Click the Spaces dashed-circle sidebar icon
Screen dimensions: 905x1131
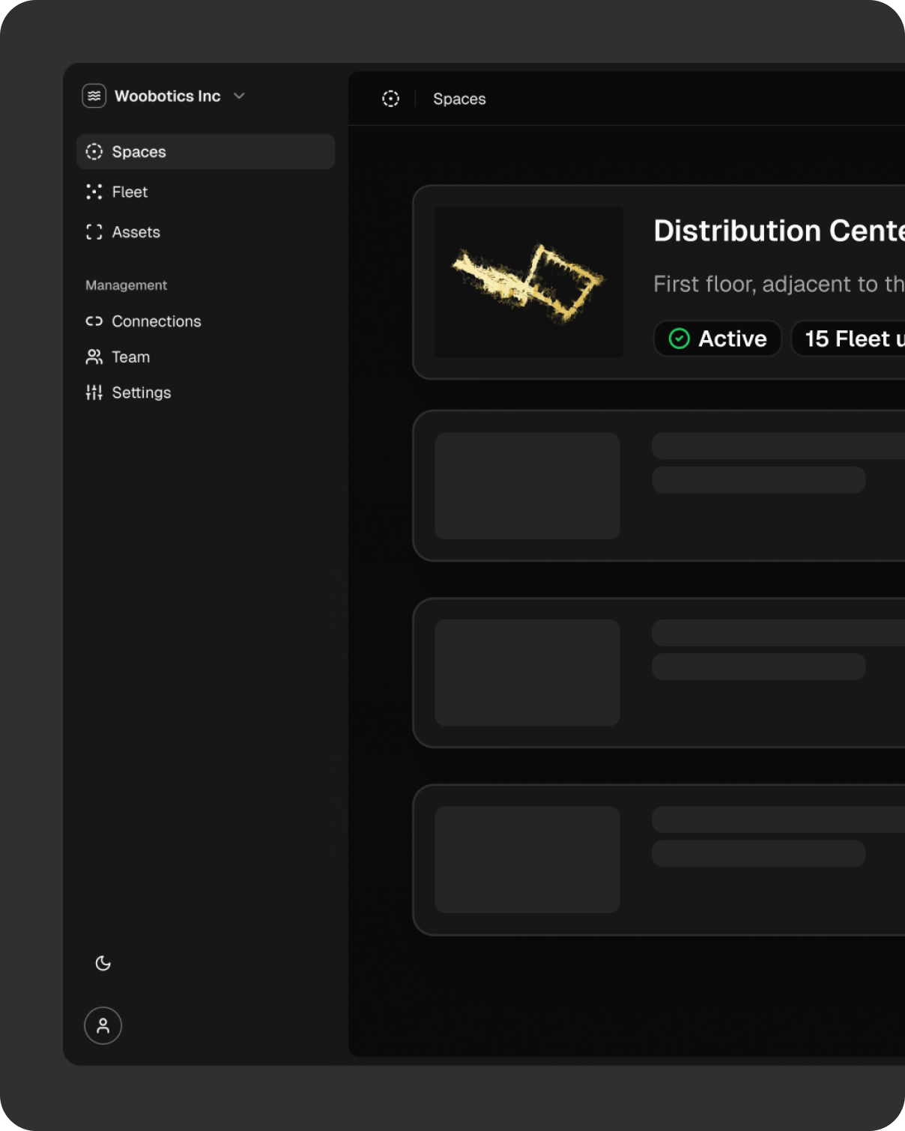[94, 152]
